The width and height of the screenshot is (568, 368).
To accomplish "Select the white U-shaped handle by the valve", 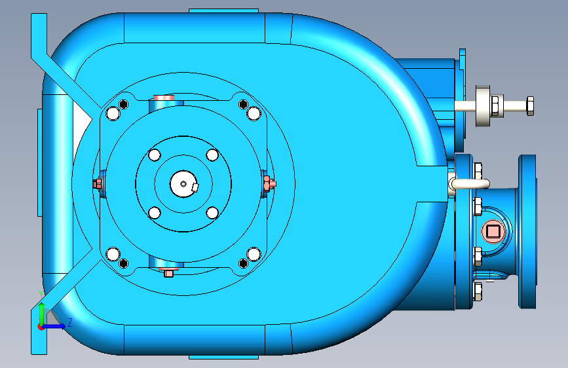I will pos(470,183).
